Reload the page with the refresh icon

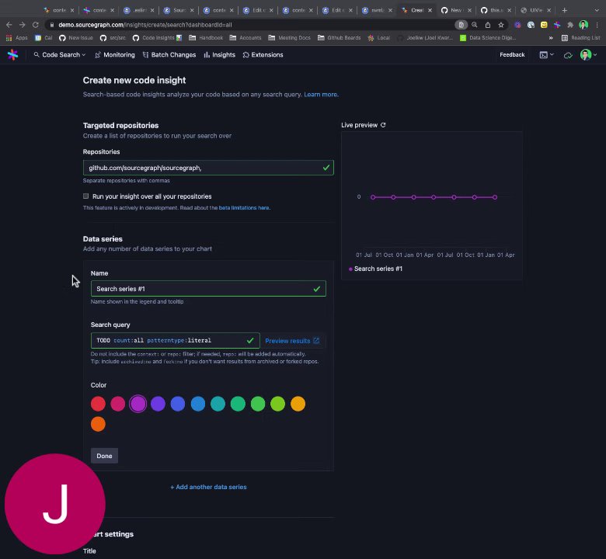click(x=35, y=25)
